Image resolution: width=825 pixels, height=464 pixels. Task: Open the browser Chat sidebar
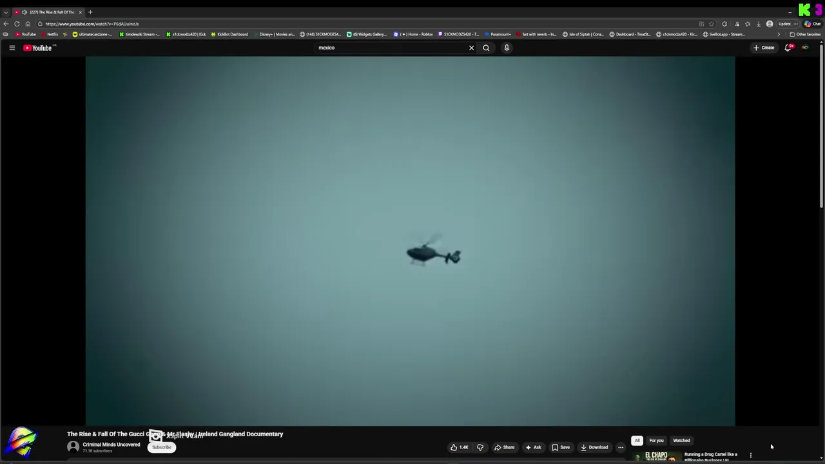(x=813, y=24)
